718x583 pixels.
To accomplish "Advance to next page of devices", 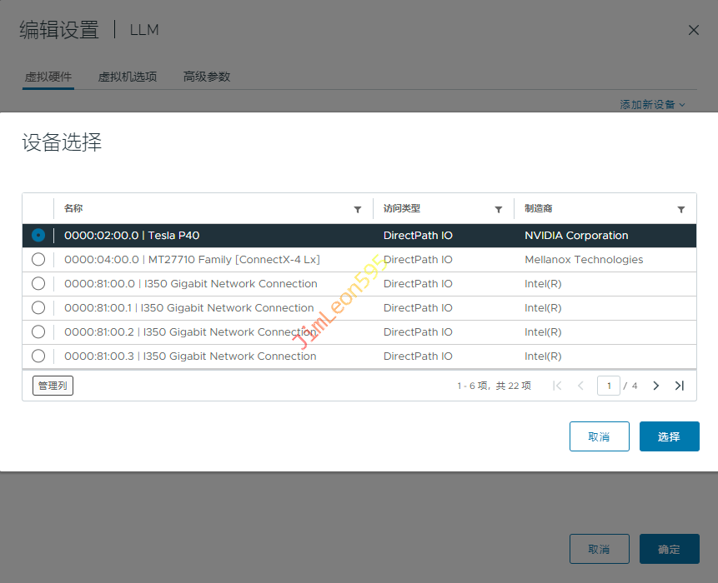I will click(656, 386).
